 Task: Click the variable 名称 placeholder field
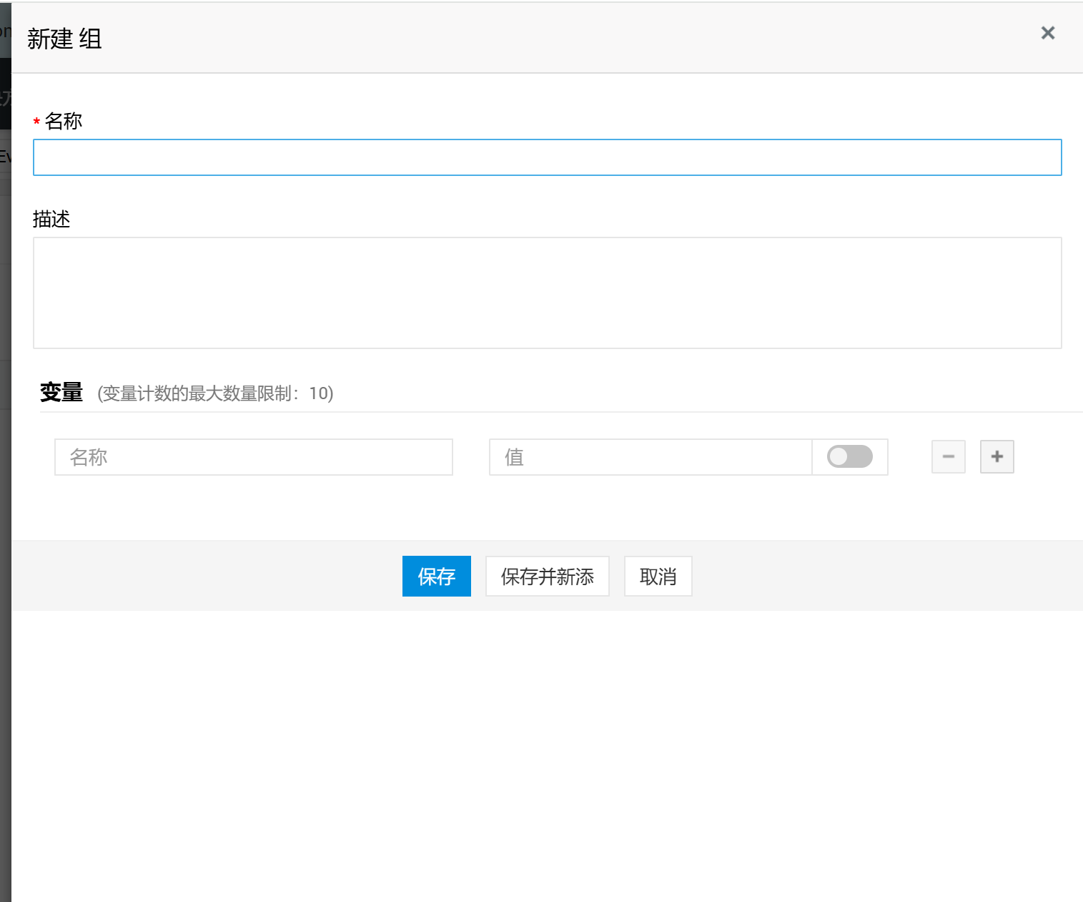click(253, 457)
